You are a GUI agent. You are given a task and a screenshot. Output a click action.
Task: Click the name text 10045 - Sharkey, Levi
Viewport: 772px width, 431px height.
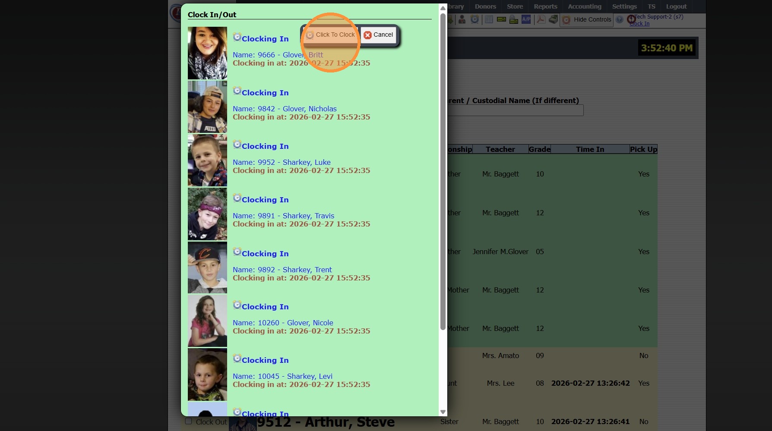(x=295, y=376)
